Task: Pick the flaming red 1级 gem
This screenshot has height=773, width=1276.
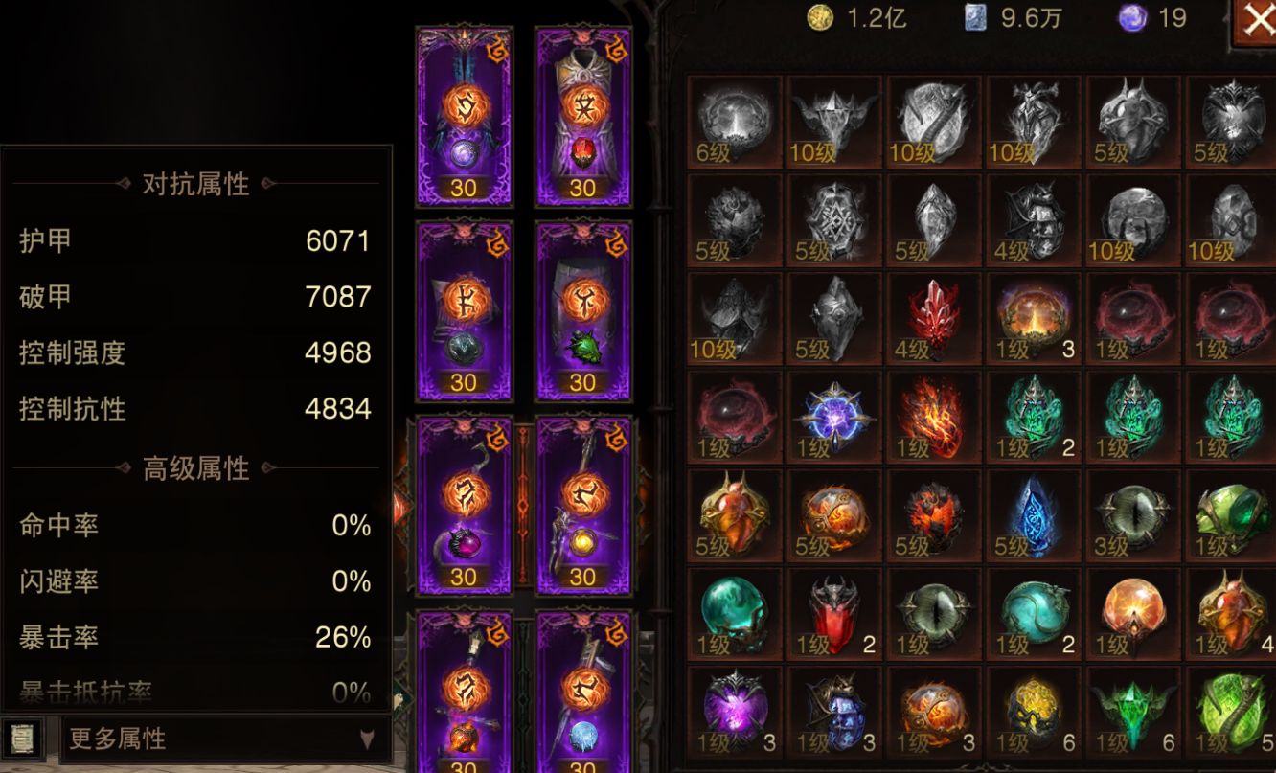Action: 933,418
